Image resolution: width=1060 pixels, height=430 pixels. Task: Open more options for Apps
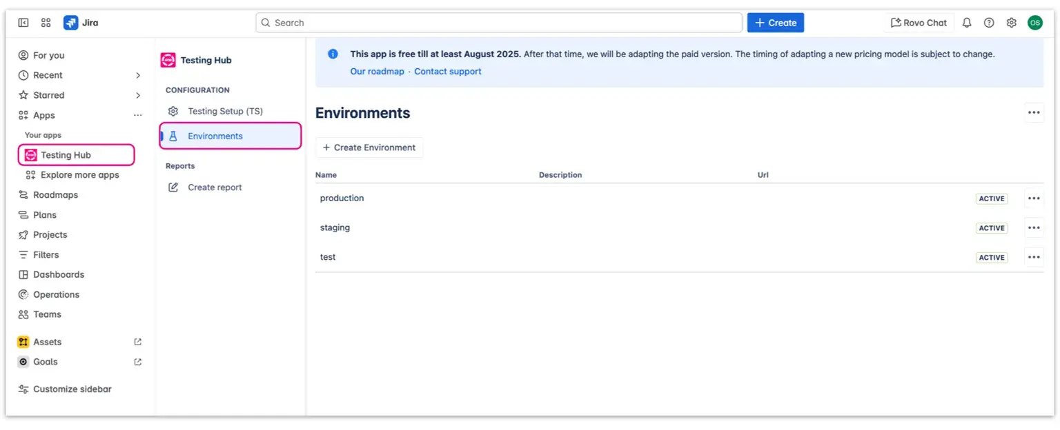click(x=137, y=114)
